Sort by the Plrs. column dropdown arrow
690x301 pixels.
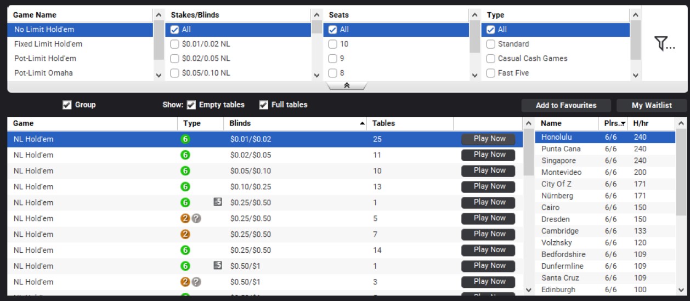[623, 124]
